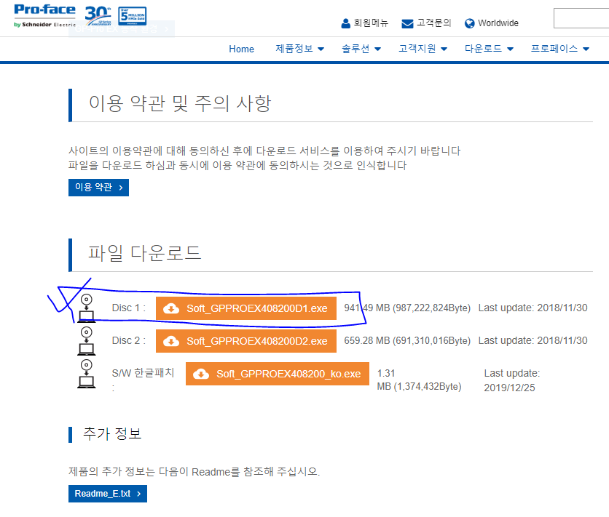Open the 고객문의 link
The width and height of the screenshot is (609, 517).
click(434, 23)
